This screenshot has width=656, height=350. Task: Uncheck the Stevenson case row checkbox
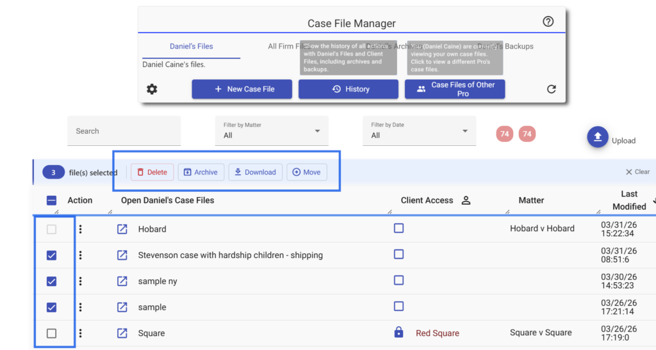(52, 255)
